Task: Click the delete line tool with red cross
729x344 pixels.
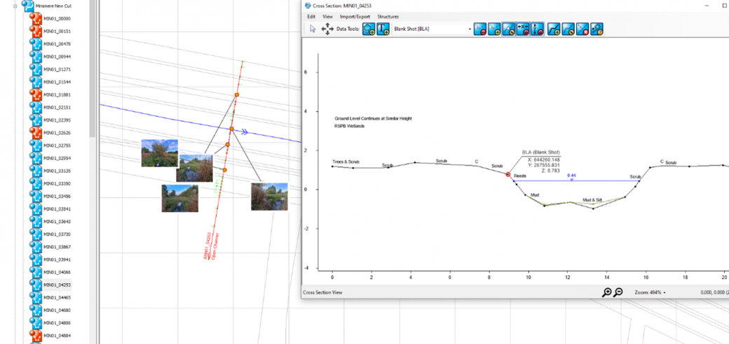Action: tap(582, 29)
